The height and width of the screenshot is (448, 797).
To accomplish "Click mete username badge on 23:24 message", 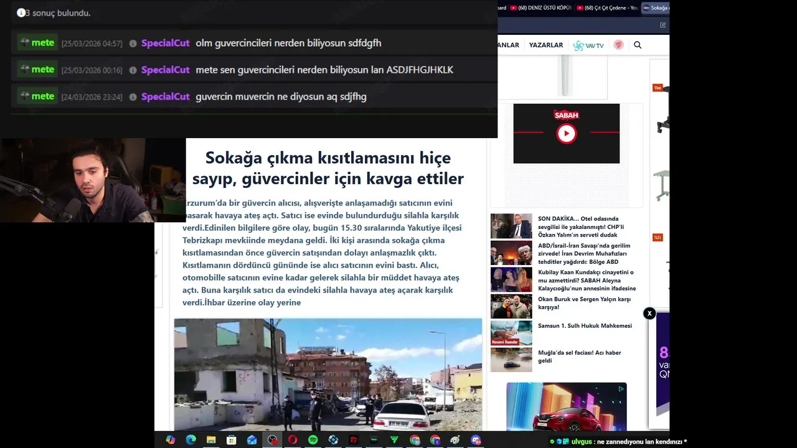I will (x=37, y=96).
